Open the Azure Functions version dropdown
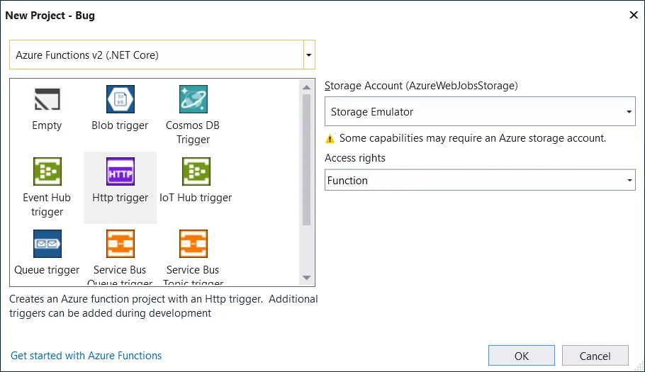 coord(308,55)
